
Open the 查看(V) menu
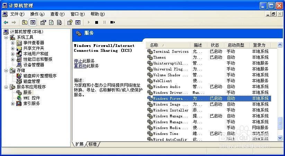57,14
